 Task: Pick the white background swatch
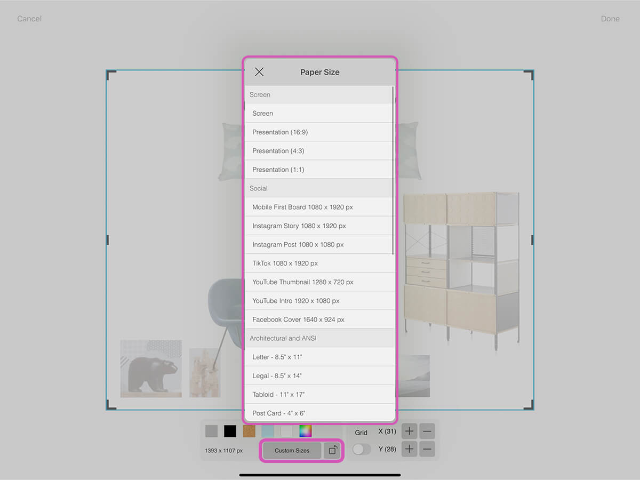click(x=286, y=431)
